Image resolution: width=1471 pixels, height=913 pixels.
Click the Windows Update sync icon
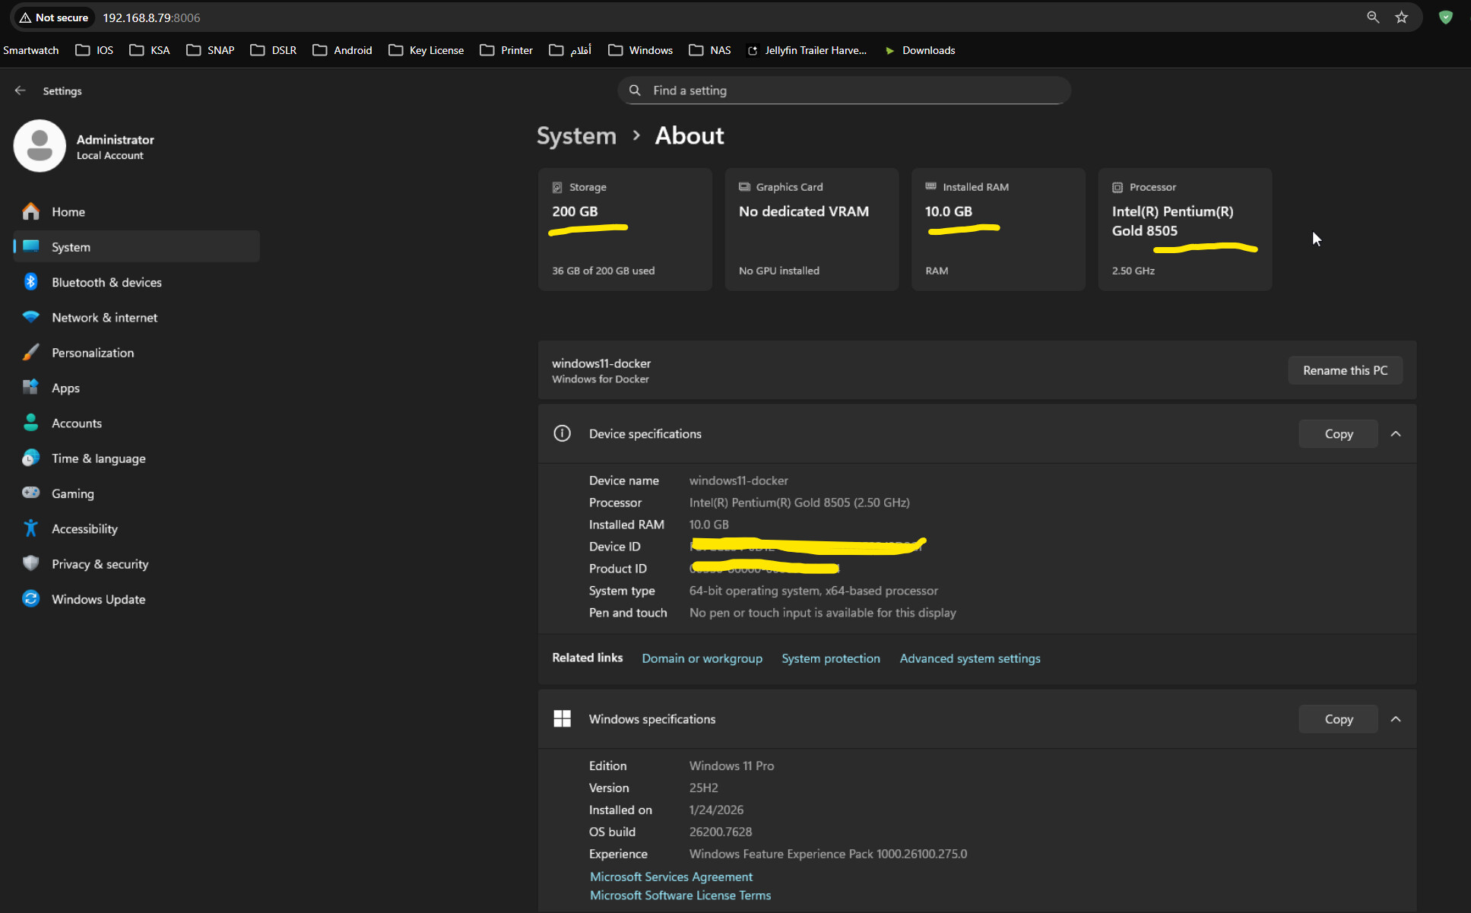(30, 599)
